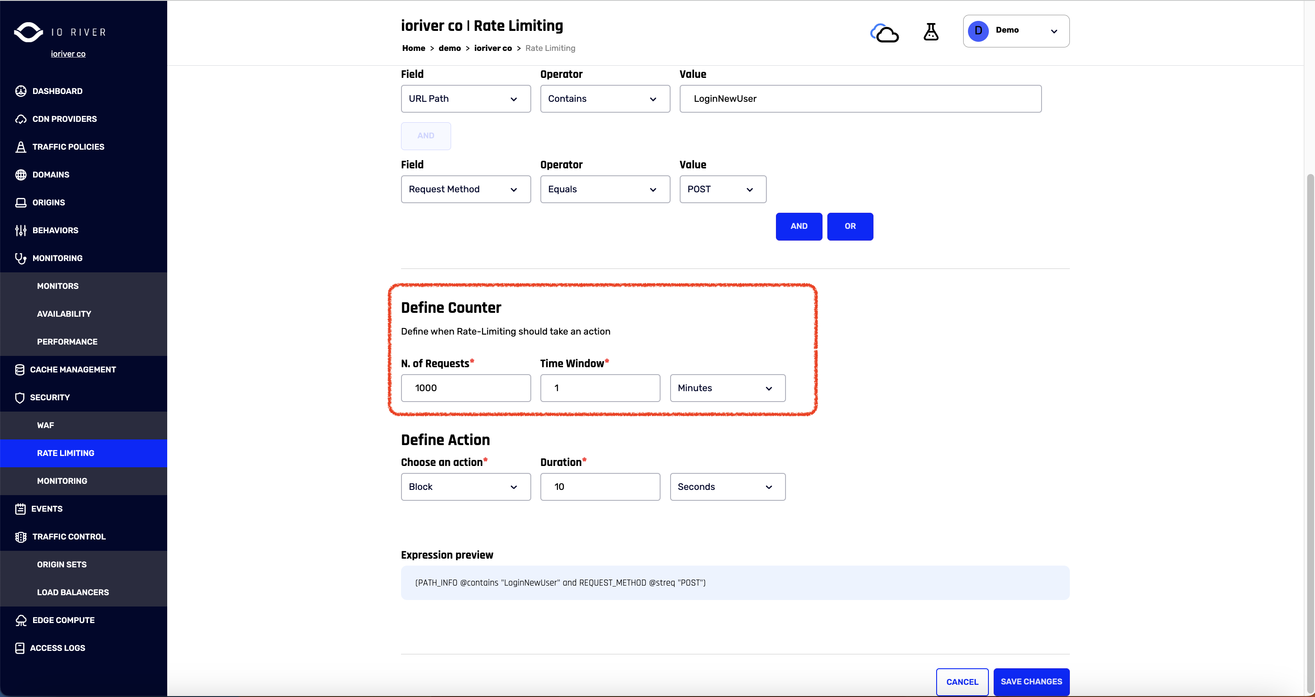Screen dimensions: 1315x697
Task: Click the AND condition button
Action: [799, 227]
